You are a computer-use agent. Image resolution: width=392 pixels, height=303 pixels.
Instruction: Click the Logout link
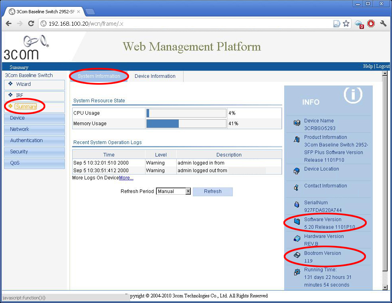tap(383, 66)
